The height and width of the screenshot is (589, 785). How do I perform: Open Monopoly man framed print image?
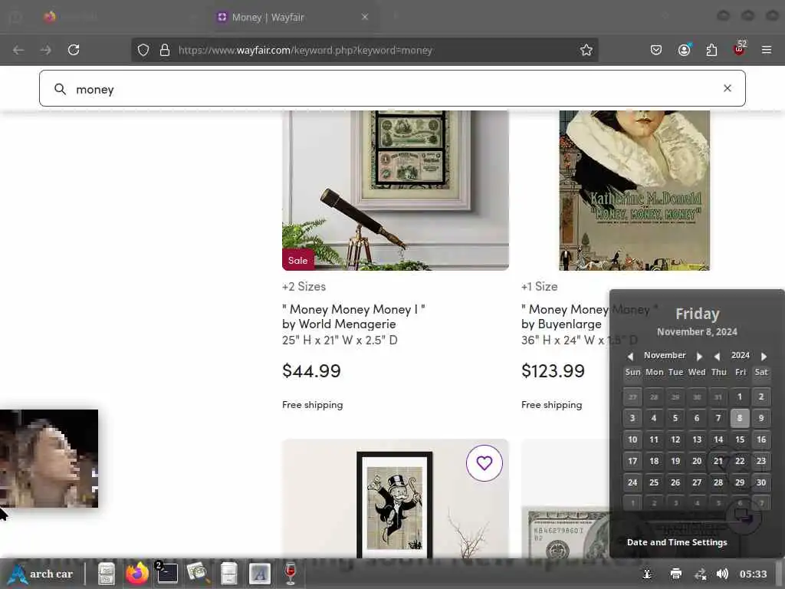pos(396,499)
